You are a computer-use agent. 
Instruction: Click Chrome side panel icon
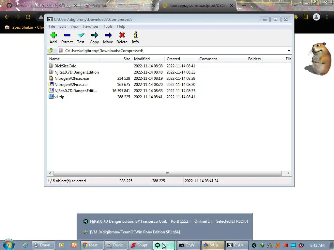pyautogui.click(x=306, y=17)
